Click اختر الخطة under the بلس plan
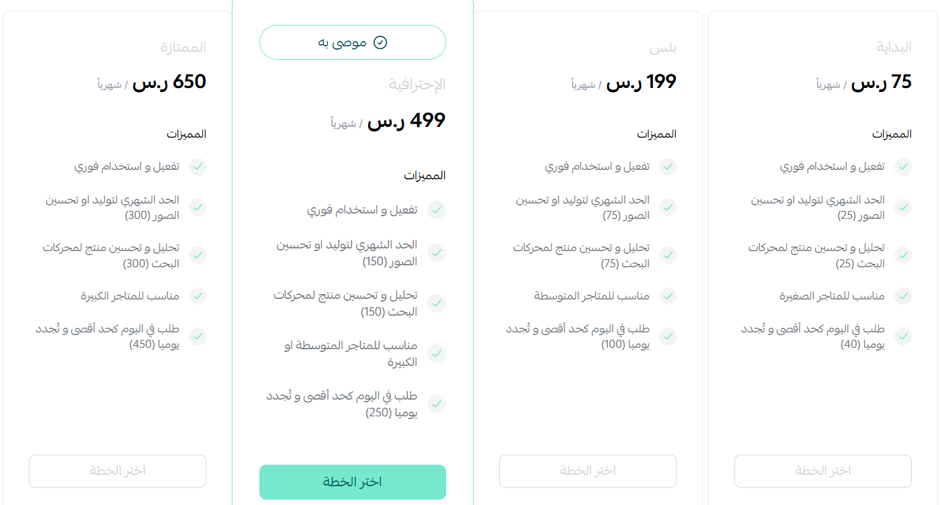Viewport: 940px width, 505px height. [x=587, y=471]
